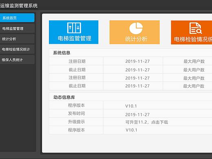Viewport: 212px width, 159px height.
Task: Select 维保人员统计 in the sidebar
Action: [x=17, y=60]
